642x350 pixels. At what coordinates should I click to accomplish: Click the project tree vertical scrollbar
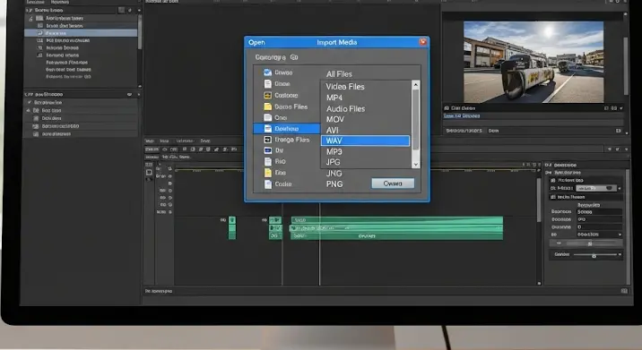coord(140,33)
